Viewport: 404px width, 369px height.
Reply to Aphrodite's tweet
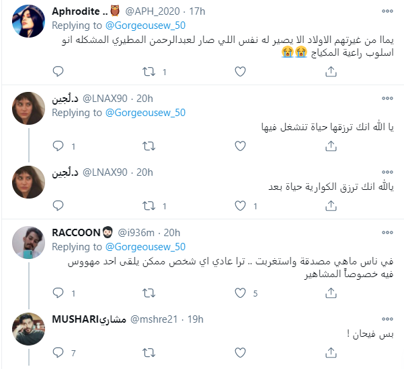pos(57,70)
